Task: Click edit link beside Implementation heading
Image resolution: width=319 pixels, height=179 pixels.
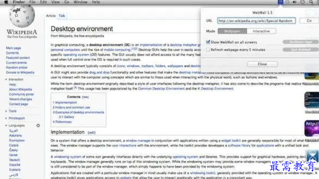Action: click(x=92, y=133)
